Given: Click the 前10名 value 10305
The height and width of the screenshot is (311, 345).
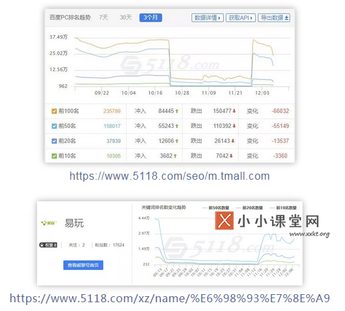Looking at the screenshot, I should click(114, 155).
